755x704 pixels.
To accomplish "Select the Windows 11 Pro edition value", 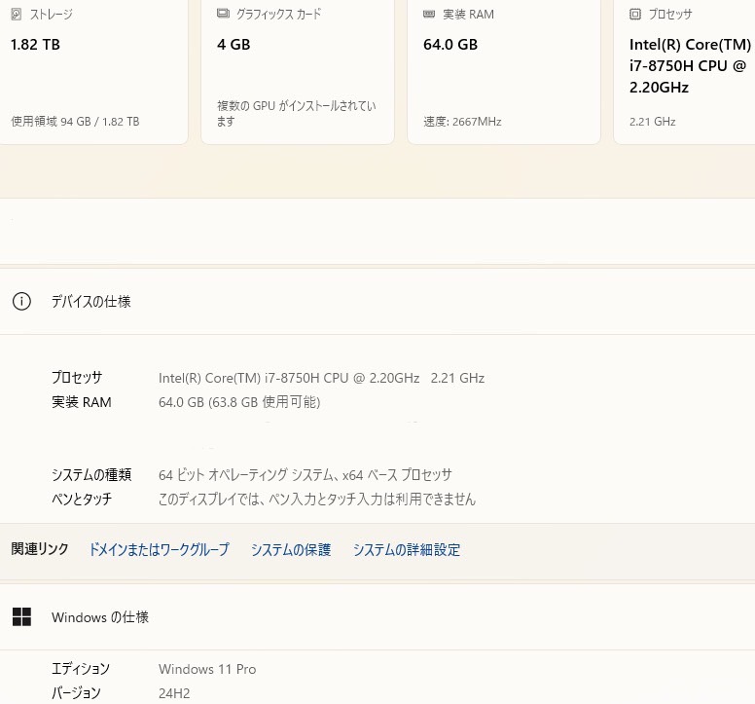I will 207,669.
